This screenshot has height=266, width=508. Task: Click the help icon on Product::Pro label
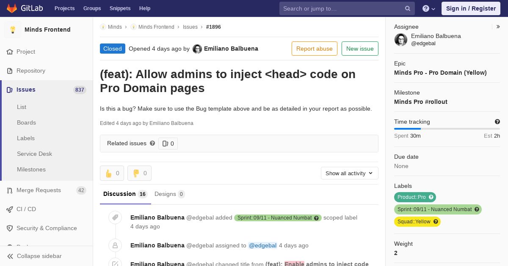tap(431, 197)
